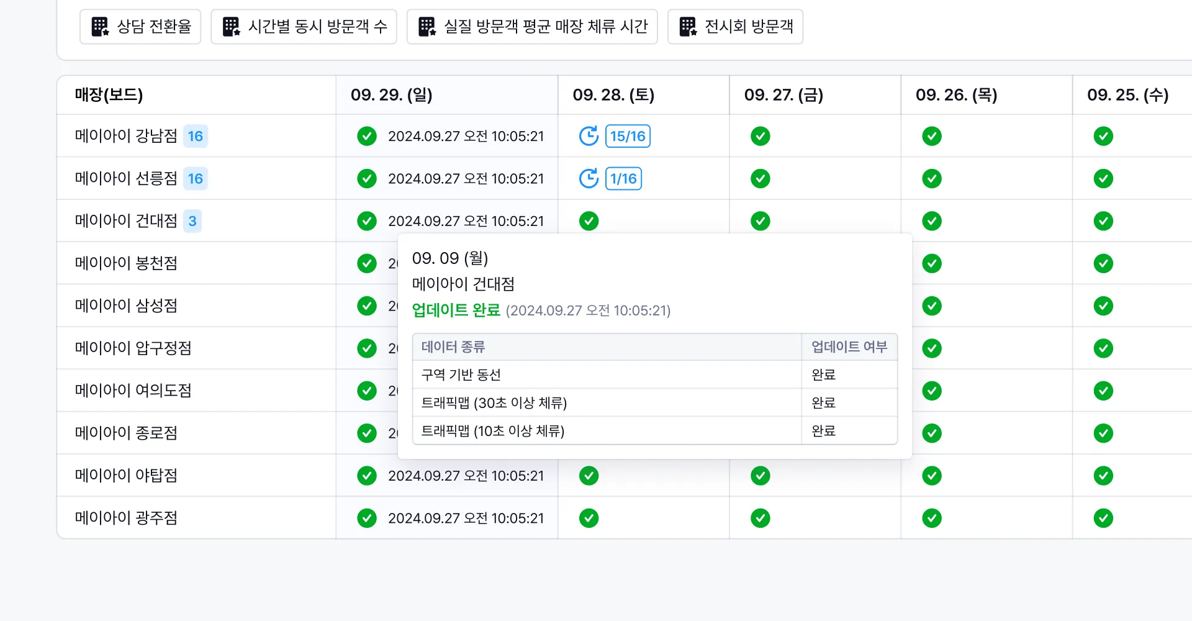
Task: Click the 09. 28. (토) column header
Action: tap(613, 95)
